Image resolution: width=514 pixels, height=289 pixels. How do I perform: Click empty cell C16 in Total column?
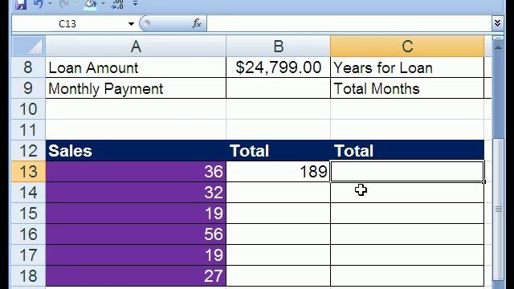pyautogui.click(x=407, y=234)
